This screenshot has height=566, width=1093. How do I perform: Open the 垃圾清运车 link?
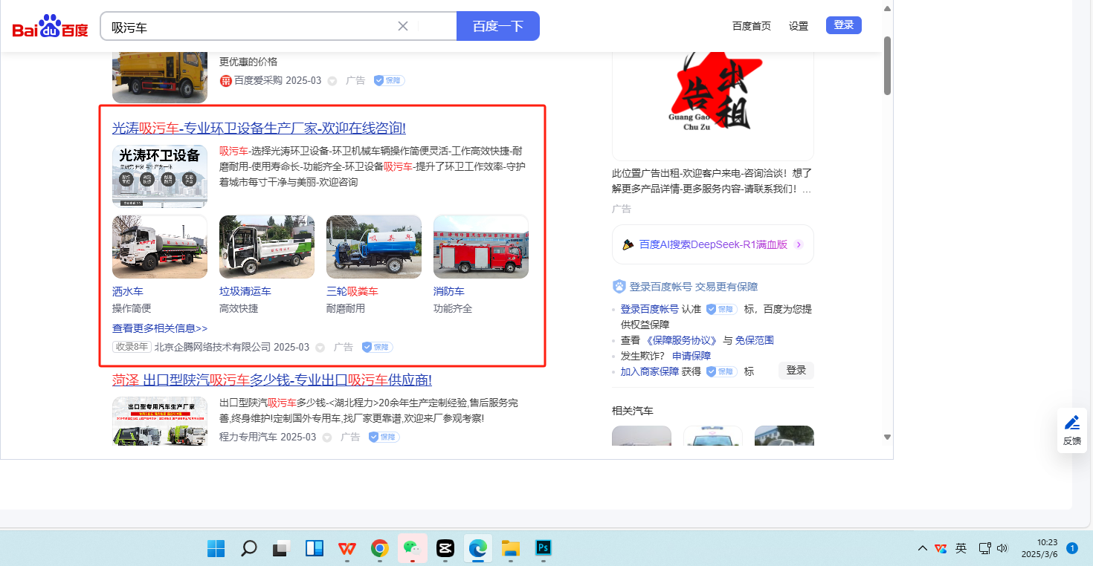tap(245, 291)
